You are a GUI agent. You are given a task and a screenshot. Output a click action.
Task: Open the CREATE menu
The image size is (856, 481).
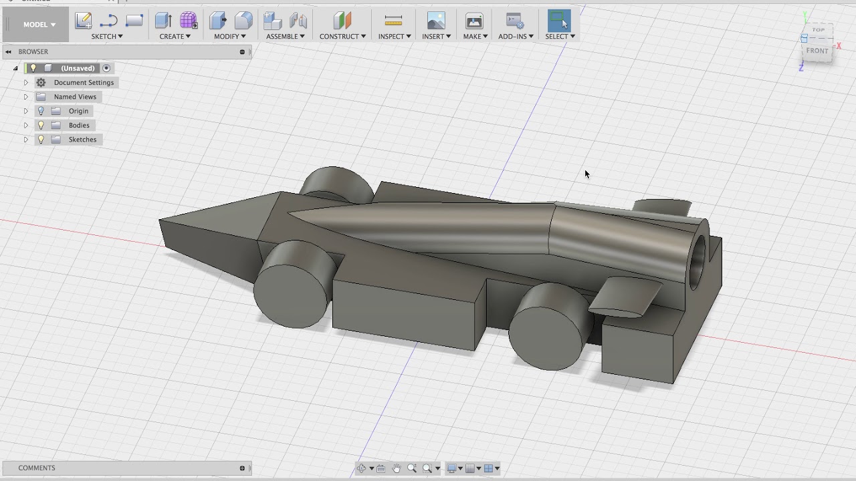point(175,36)
